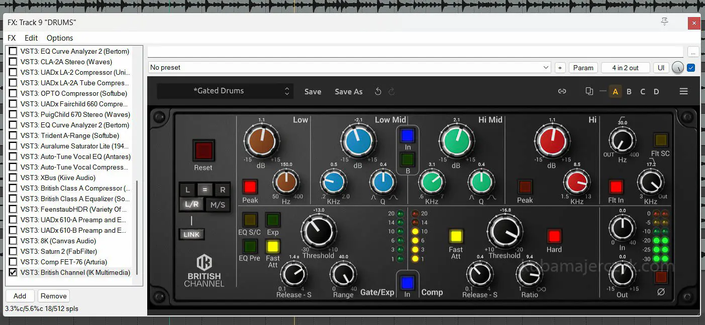The image size is (705, 325).
Task: Click the undo arrow icon
Action: [378, 91]
